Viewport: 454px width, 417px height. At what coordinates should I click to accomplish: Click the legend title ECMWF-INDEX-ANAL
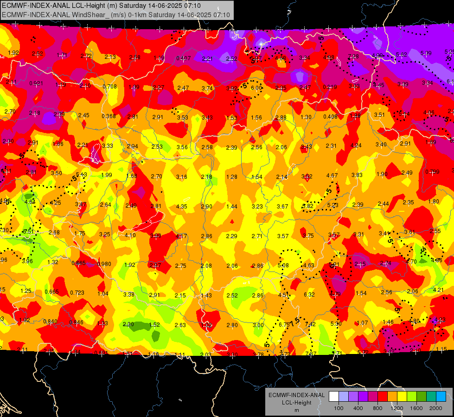pos(296,395)
